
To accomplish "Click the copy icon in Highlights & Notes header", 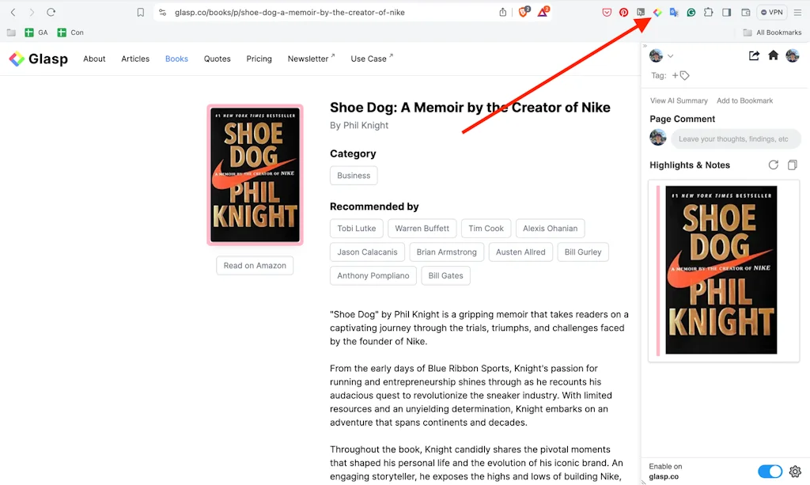I will pyautogui.click(x=792, y=165).
